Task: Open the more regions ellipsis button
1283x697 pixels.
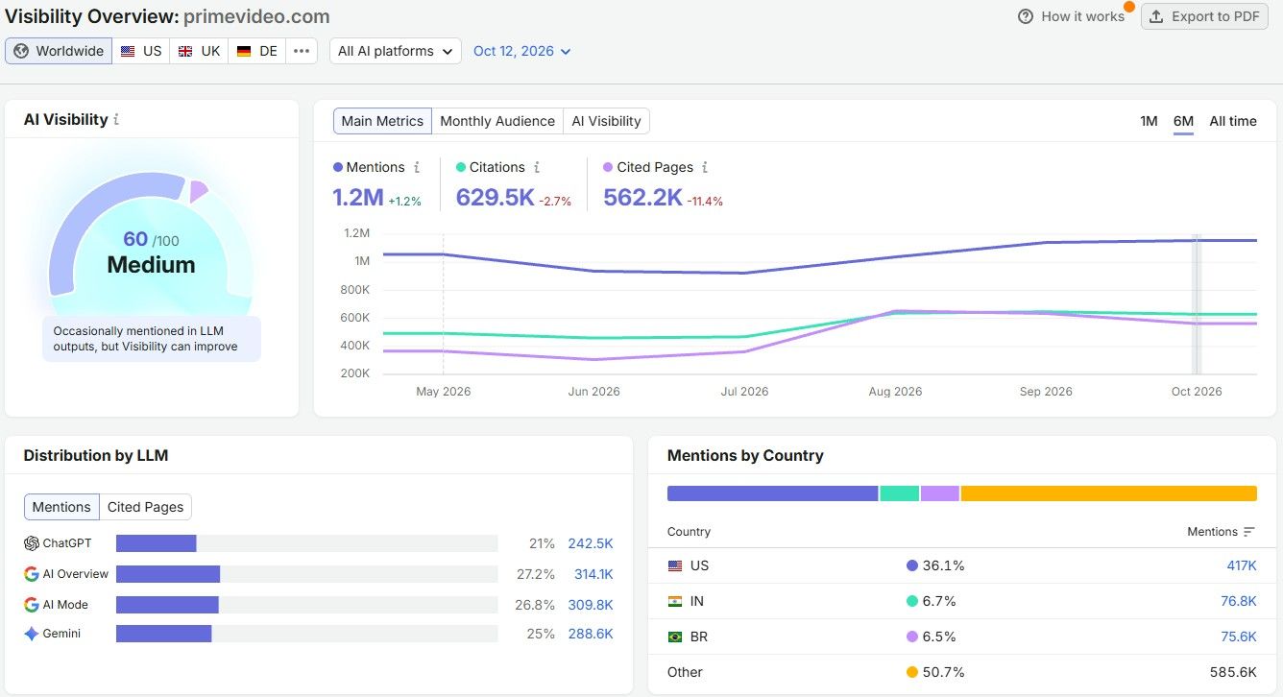Action: point(302,51)
